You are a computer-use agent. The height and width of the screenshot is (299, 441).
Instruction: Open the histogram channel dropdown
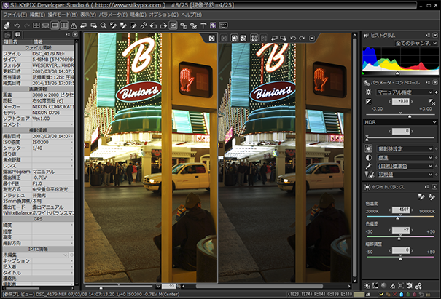[416, 43]
